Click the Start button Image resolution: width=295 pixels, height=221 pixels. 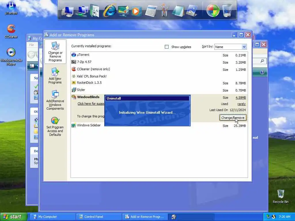(14, 217)
